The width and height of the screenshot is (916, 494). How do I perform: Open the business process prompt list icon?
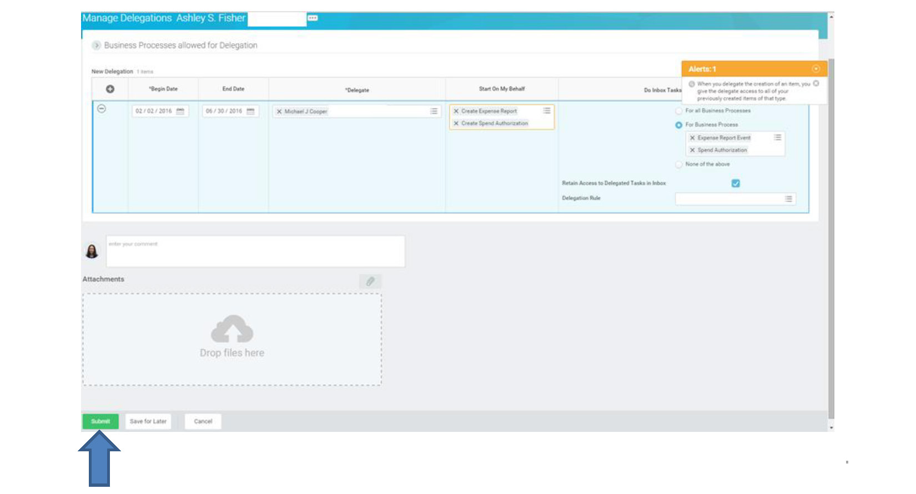pyautogui.click(x=778, y=137)
